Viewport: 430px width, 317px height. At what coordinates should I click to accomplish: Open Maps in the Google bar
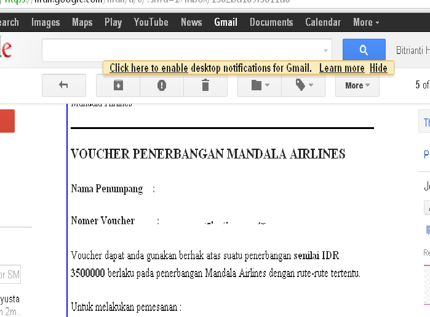[82, 22]
